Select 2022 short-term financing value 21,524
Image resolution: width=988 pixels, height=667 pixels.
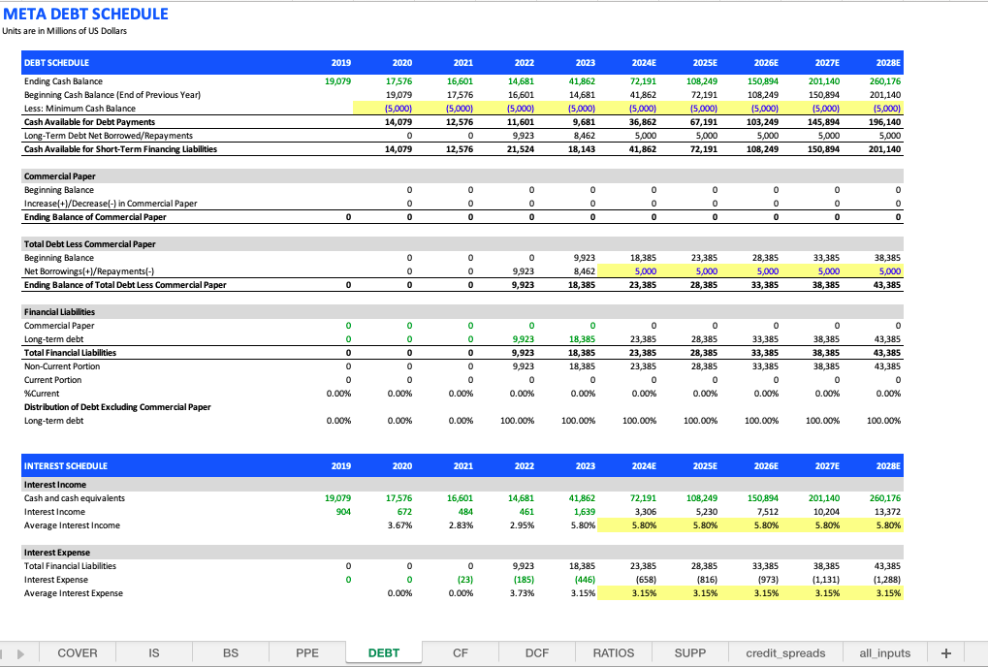tap(521, 149)
